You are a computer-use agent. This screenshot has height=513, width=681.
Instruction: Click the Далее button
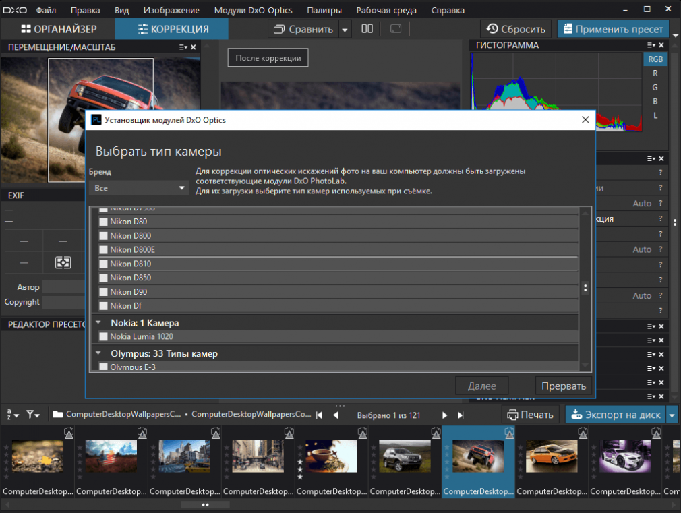pos(481,386)
